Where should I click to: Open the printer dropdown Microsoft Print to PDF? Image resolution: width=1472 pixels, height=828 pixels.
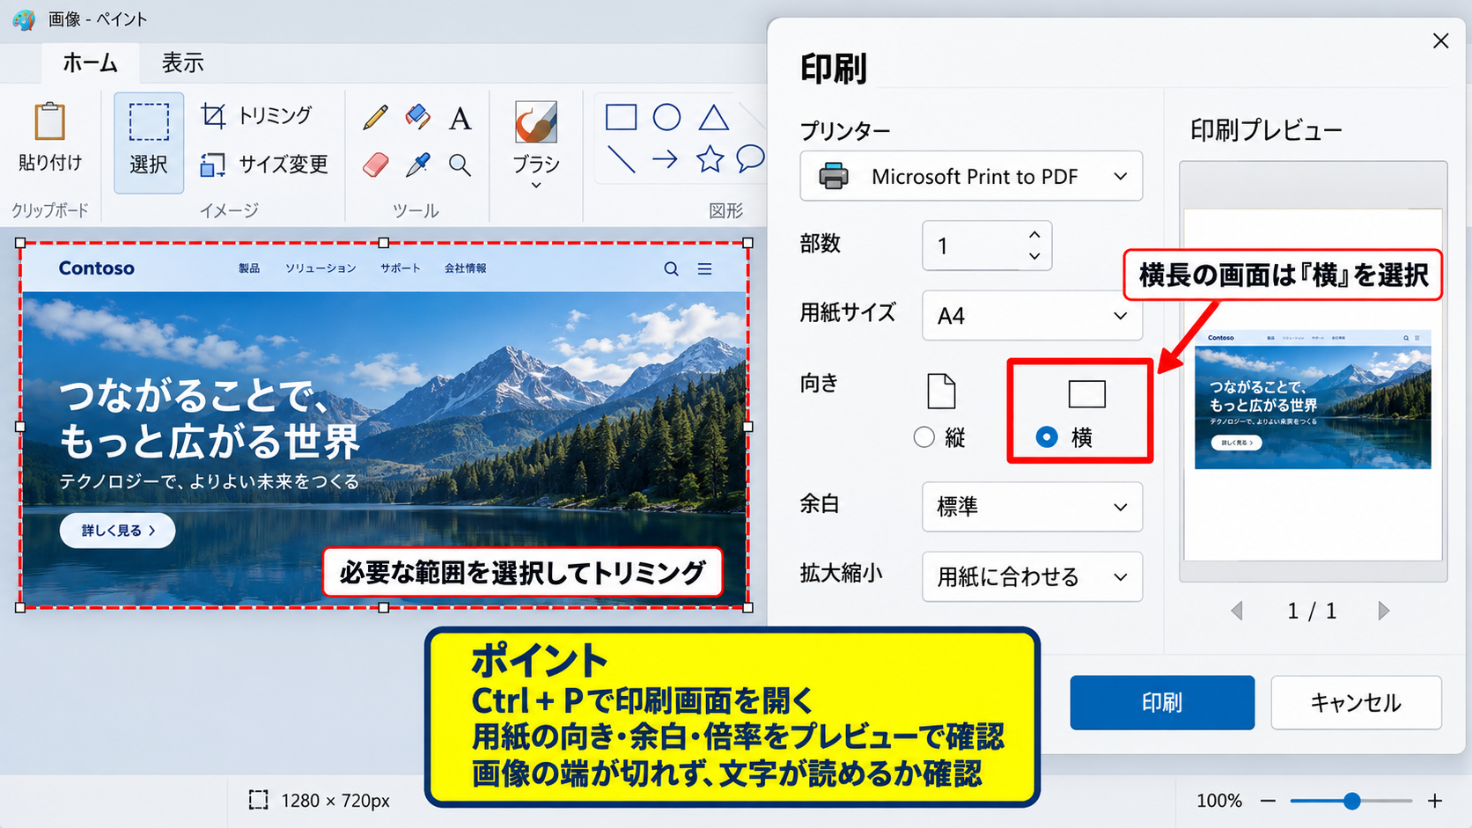971,176
